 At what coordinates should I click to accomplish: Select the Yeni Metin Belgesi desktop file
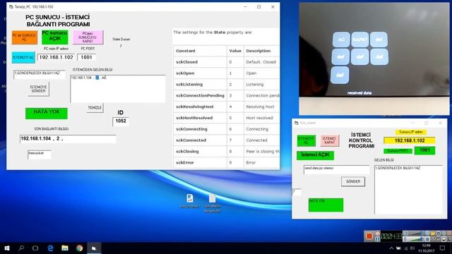(212, 204)
